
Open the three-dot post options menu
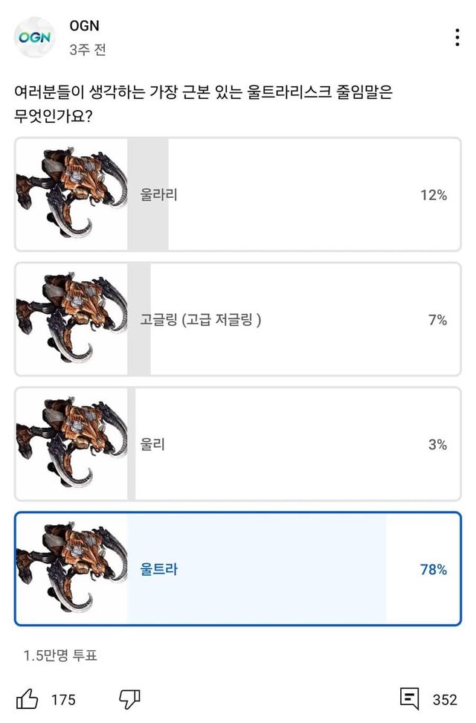coord(457,38)
